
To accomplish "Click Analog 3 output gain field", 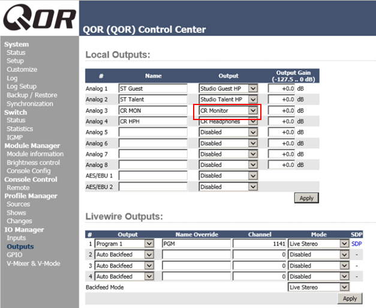I will (281, 110).
